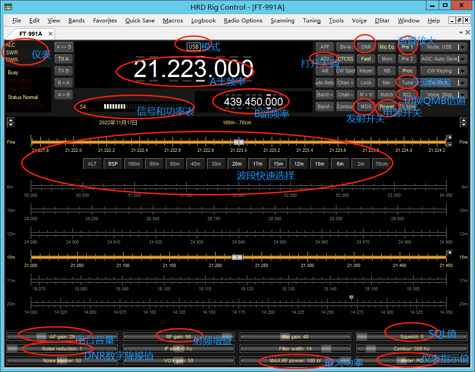Toggle the APF filter button

pyautogui.click(x=325, y=47)
